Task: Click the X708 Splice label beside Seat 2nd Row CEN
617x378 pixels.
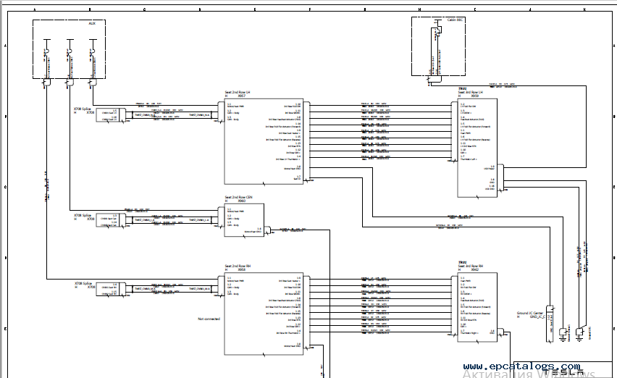Action: coord(83,216)
